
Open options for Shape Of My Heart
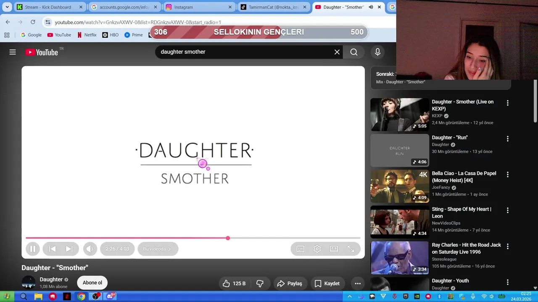click(x=507, y=210)
